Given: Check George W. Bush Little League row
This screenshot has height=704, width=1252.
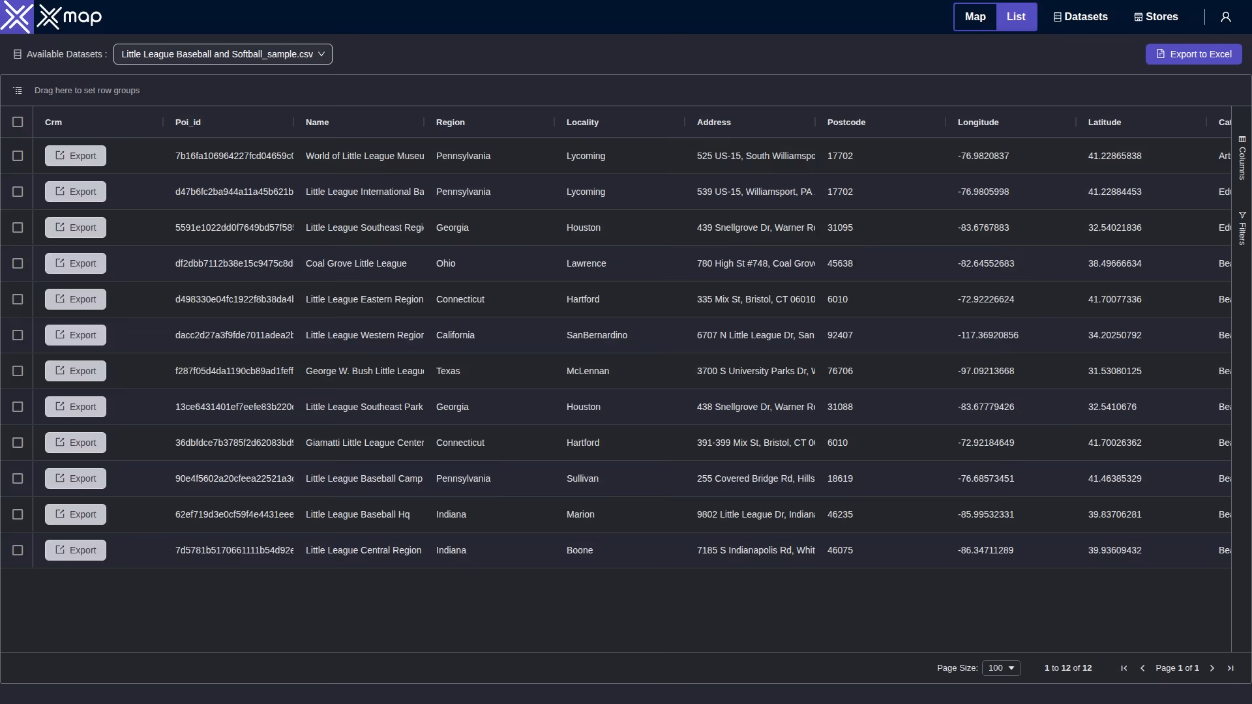Looking at the screenshot, I should (18, 371).
